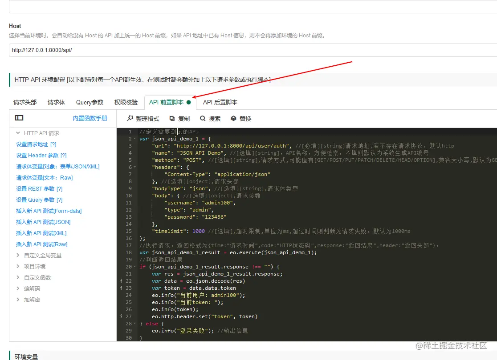Screen dimensions: 497x360
Task: Collapse the HTTP API 请求 tree section
Action: point(18,133)
